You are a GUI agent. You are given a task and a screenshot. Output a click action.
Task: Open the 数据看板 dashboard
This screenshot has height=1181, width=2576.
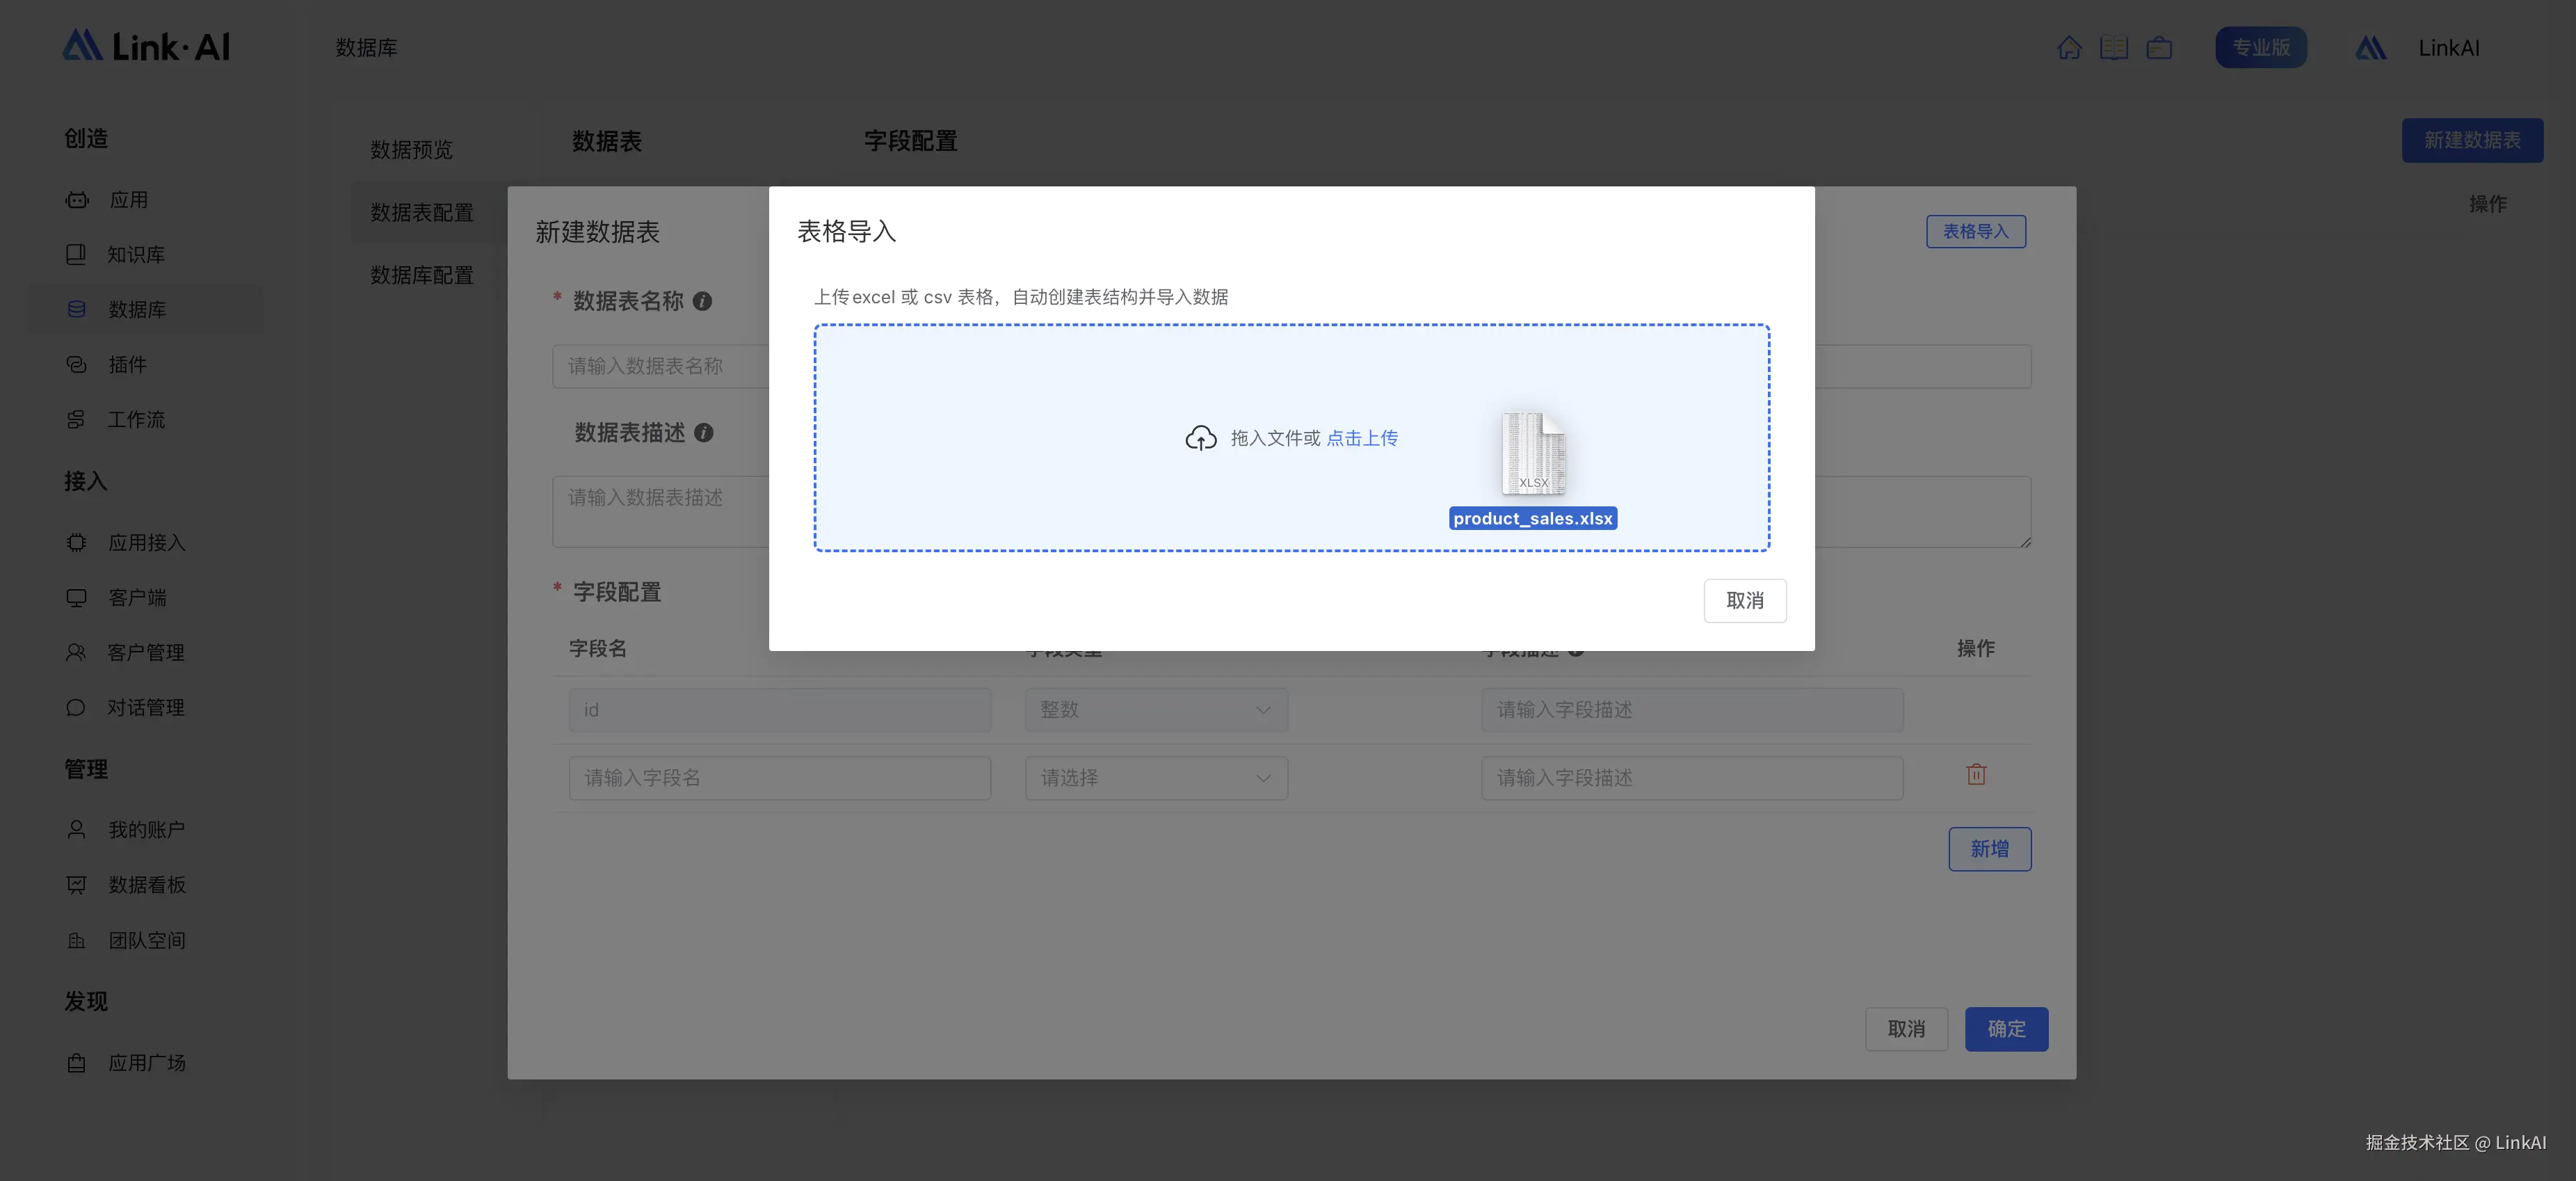coord(147,884)
